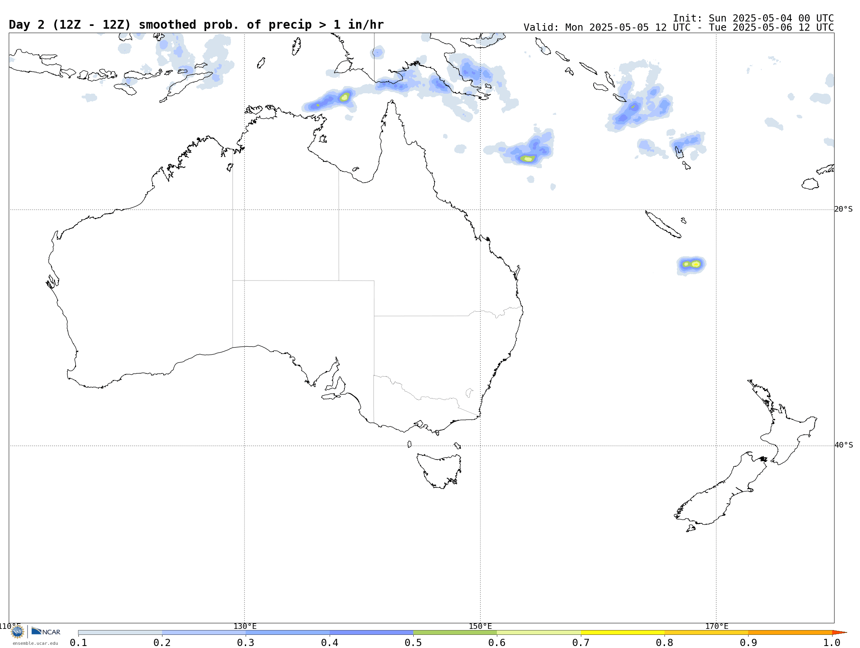Click the 'Valid: Mon 2025-05-05 12 UTC' line
This screenshot has width=860, height=648.
[678, 27]
